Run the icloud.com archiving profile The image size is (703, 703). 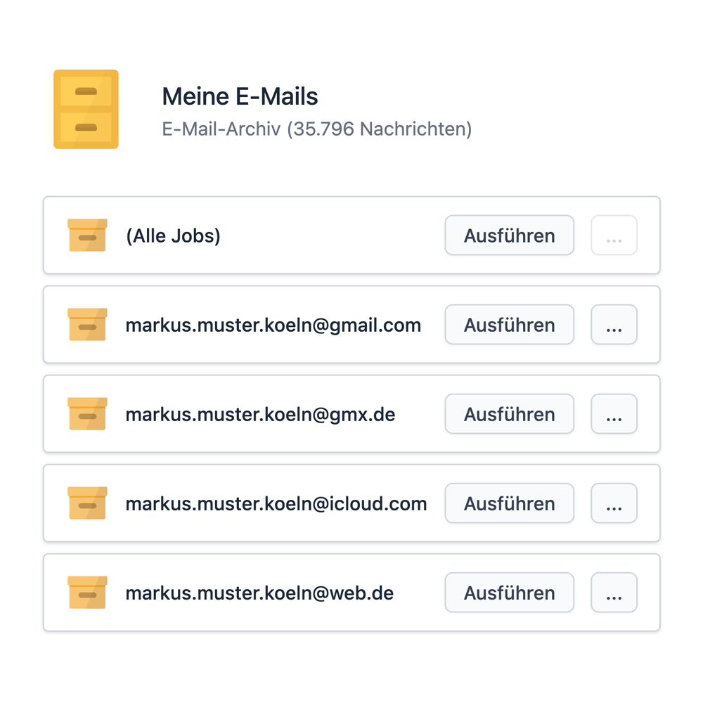(x=509, y=503)
